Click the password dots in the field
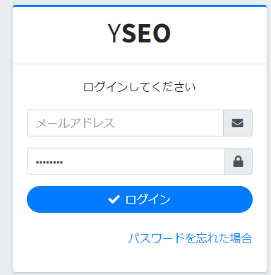 coord(49,163)
